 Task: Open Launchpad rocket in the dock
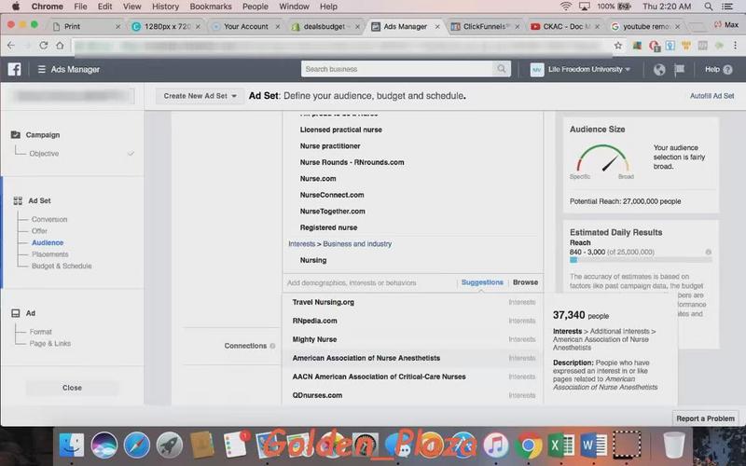coord(170,445)
